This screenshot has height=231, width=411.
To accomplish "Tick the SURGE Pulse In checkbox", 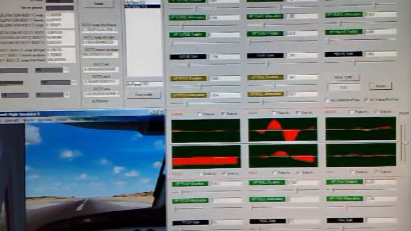I will pos(200,114).
